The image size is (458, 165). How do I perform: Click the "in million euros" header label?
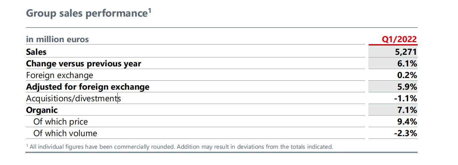(x=57, y=40)
